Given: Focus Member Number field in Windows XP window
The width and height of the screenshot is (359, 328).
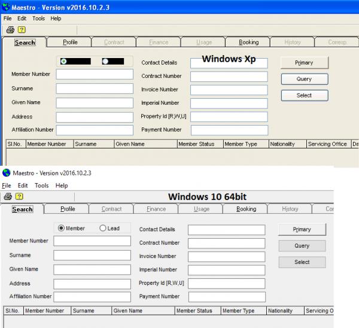Looking at the screenshot, I should click(95, 74).
